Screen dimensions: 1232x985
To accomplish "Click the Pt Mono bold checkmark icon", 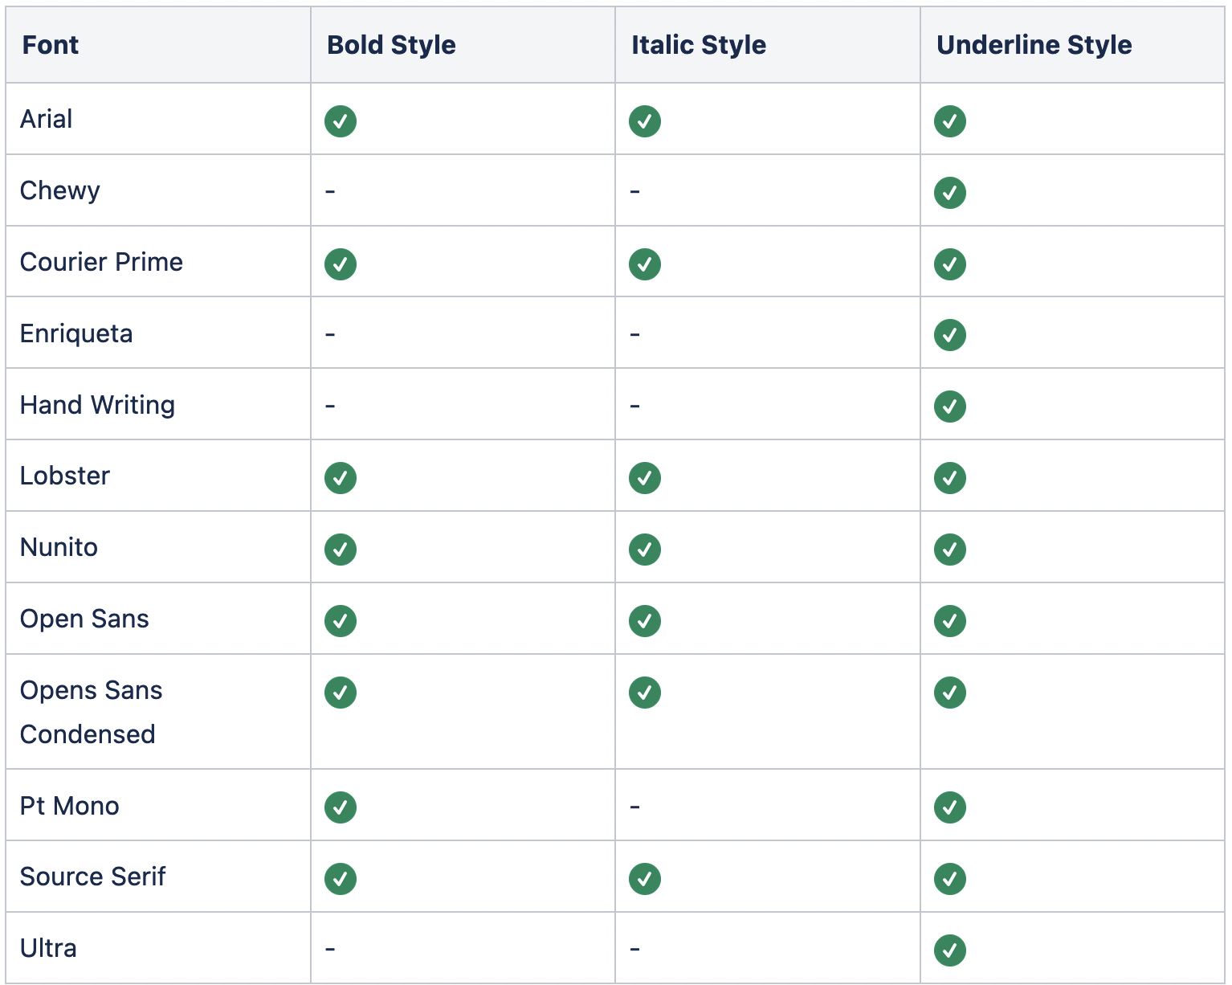I will (x=341, y=807).
